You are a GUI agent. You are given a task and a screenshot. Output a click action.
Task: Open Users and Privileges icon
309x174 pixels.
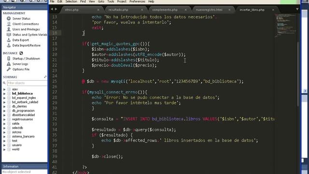click(x=9, y=29)
